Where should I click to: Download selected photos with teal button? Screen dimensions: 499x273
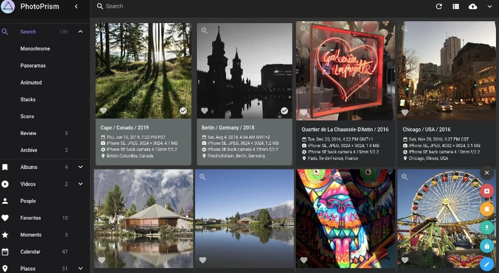point(487,227)
